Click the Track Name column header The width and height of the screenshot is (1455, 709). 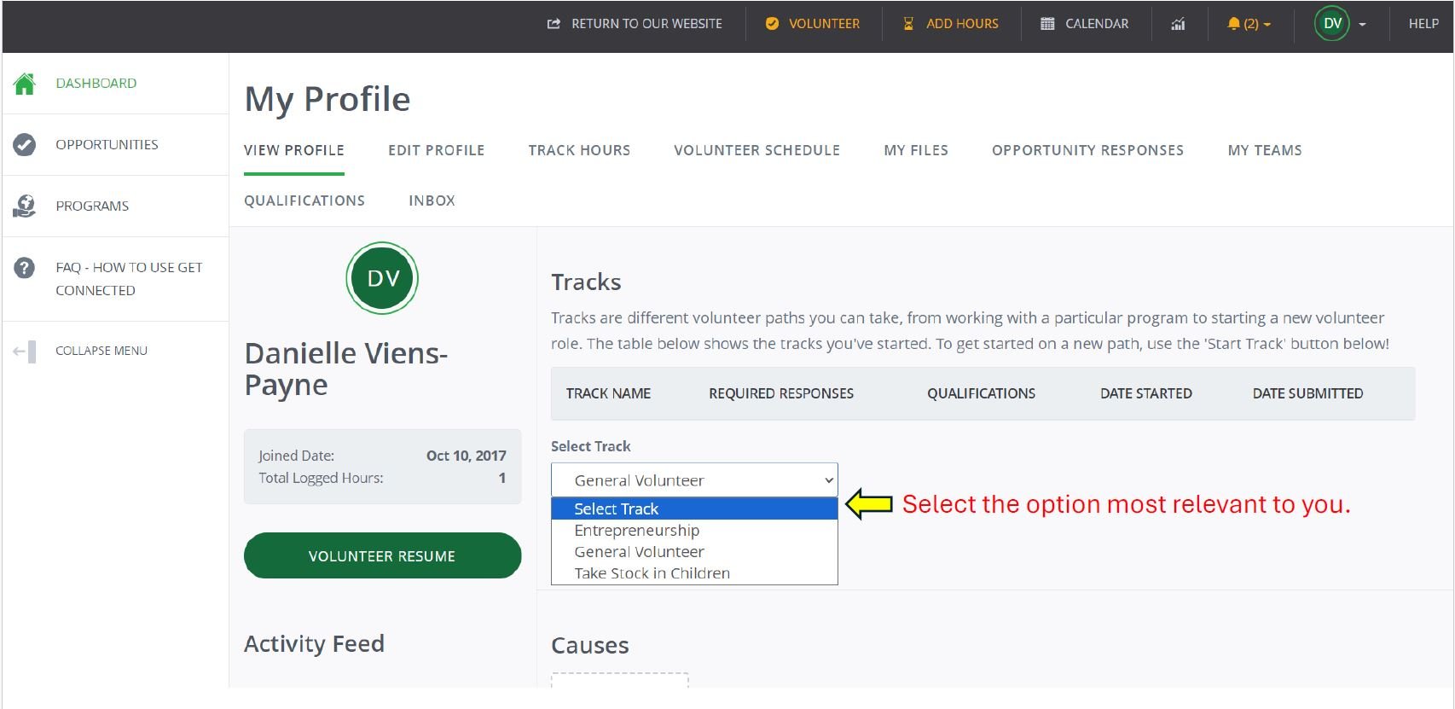[608, 393]
